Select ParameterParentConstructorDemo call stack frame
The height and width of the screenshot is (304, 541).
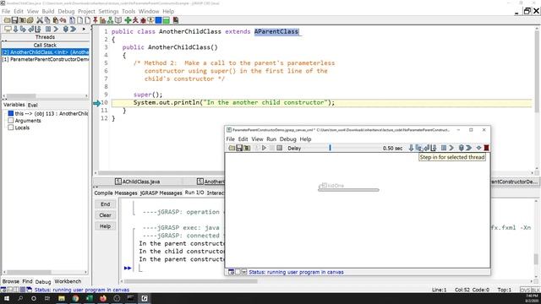(45, 59)
